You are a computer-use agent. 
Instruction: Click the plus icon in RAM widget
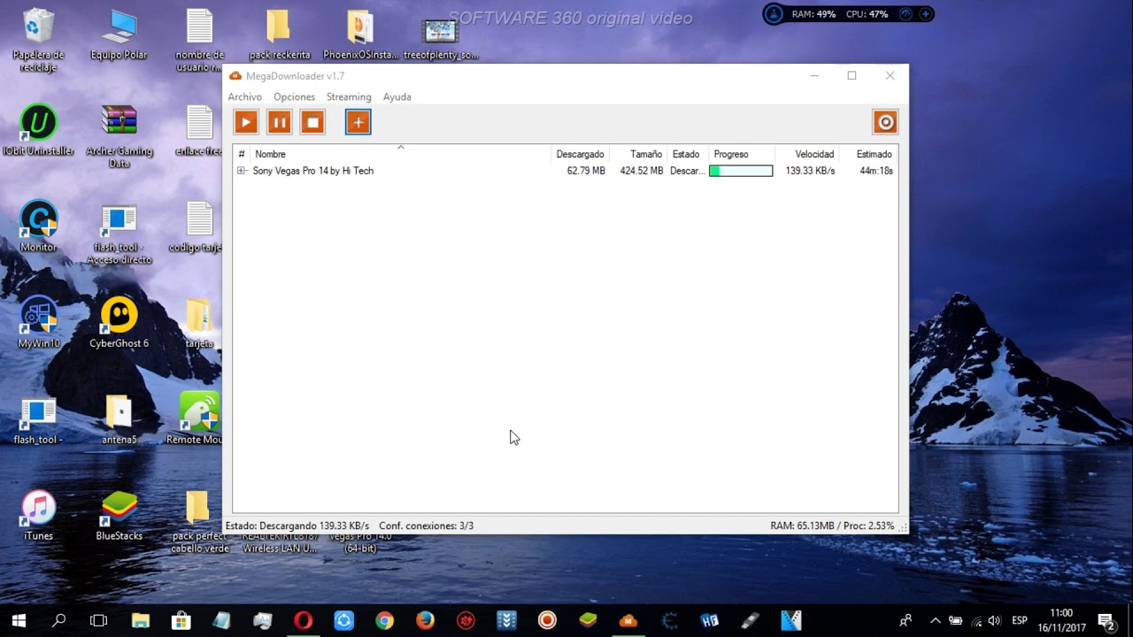pos(925,14)
